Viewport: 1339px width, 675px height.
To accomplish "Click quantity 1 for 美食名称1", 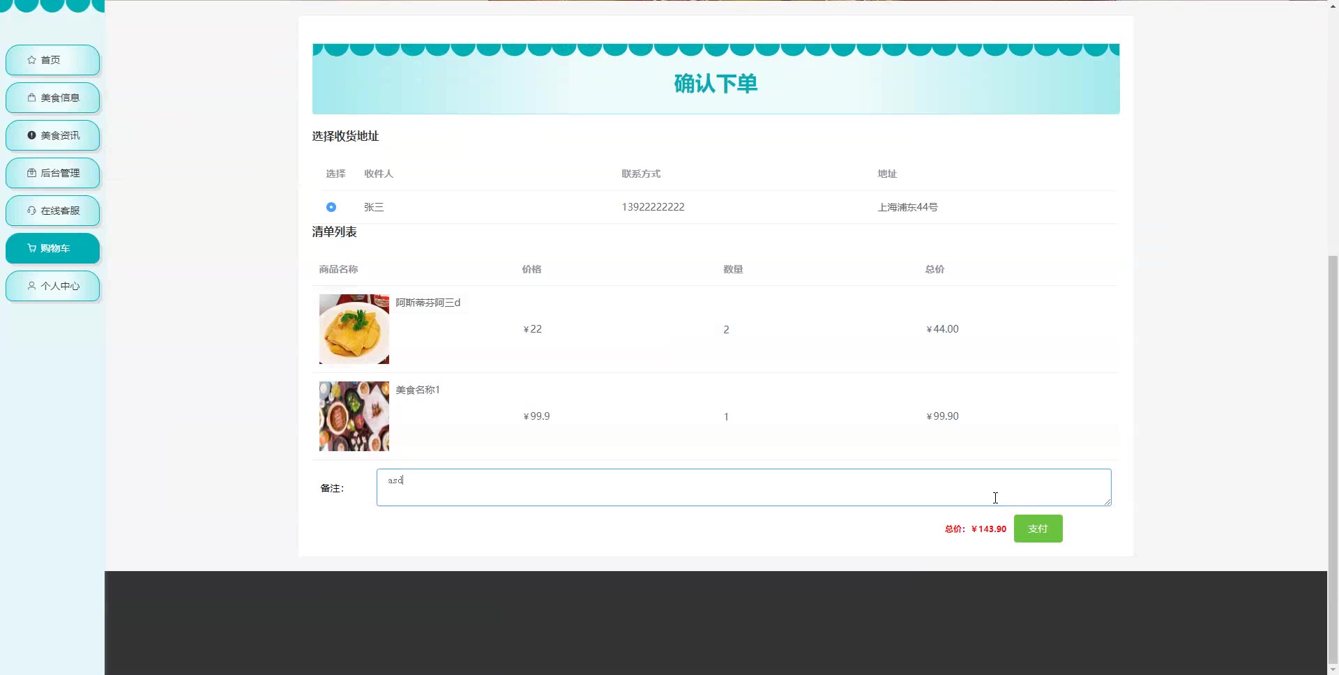I will 726,417.
